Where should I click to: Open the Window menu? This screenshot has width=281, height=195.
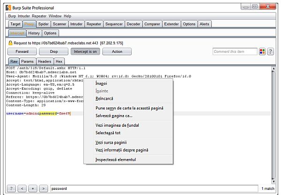click(55, 16)
